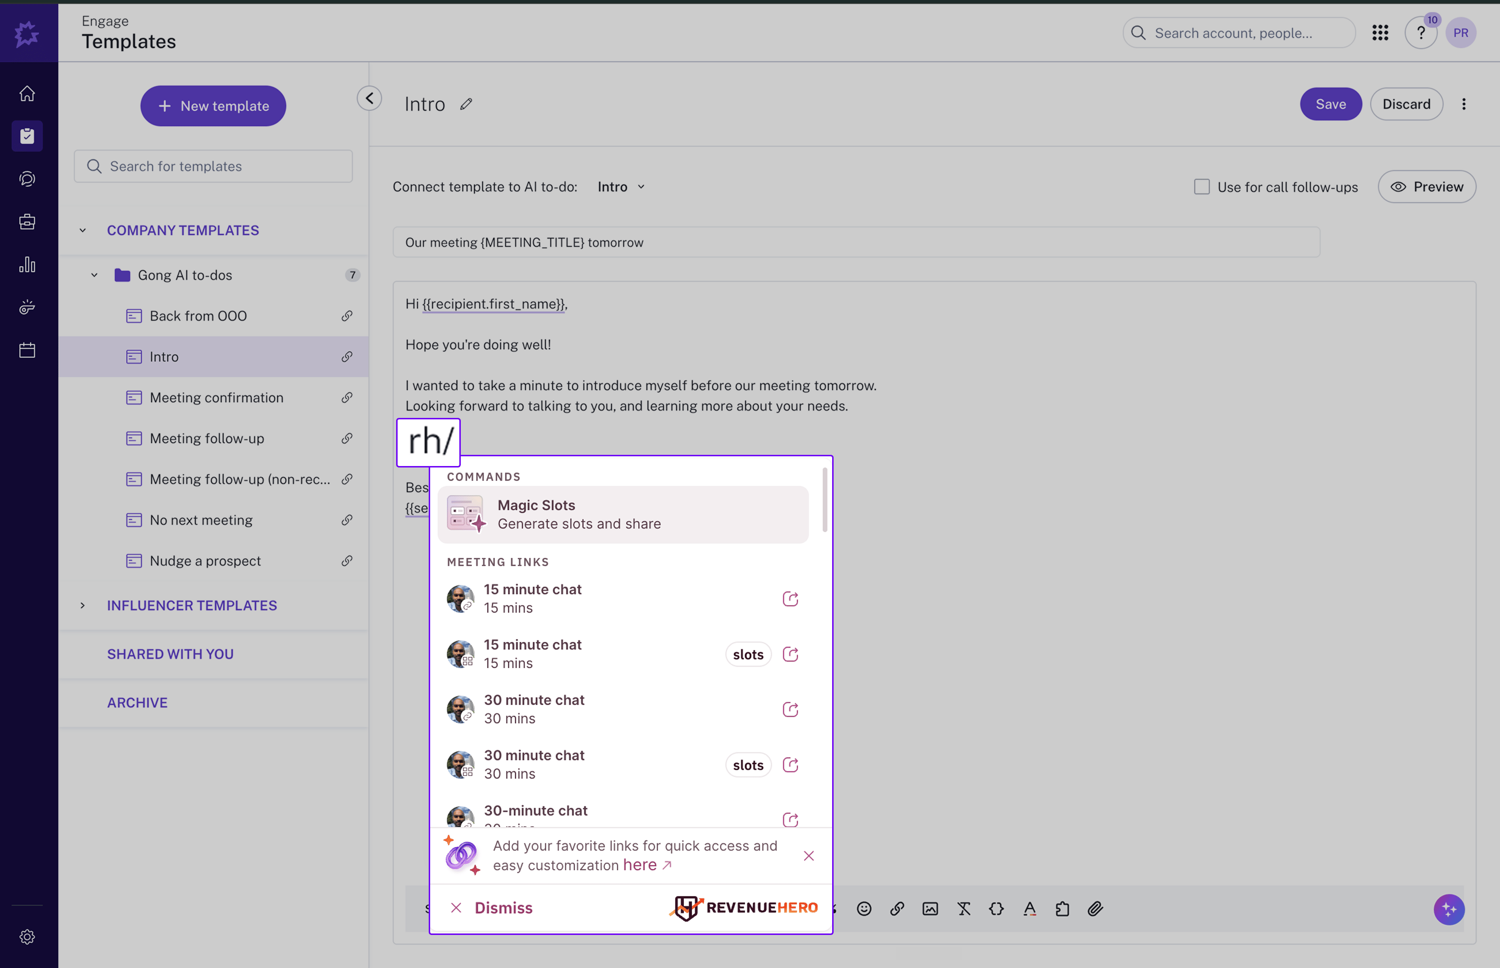This screenshot has width=1500, height=968.
Task: Open clipboard to-dos icon in left sidebar
Action: coord(27,136)
